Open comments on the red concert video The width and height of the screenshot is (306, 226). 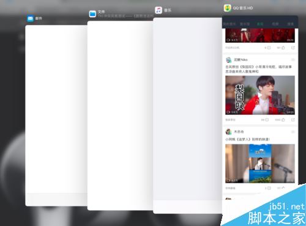tap(267, 48)
